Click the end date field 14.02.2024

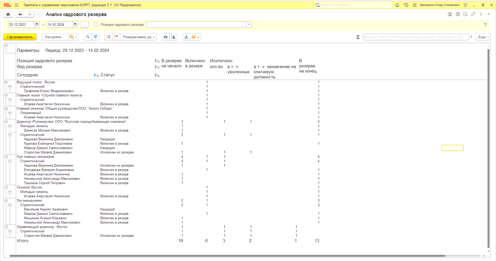[60, 24]
